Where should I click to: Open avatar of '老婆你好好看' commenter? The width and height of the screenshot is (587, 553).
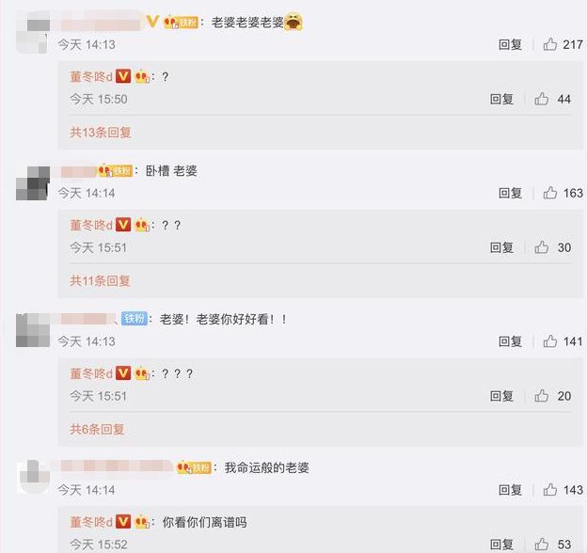[33, 330]
